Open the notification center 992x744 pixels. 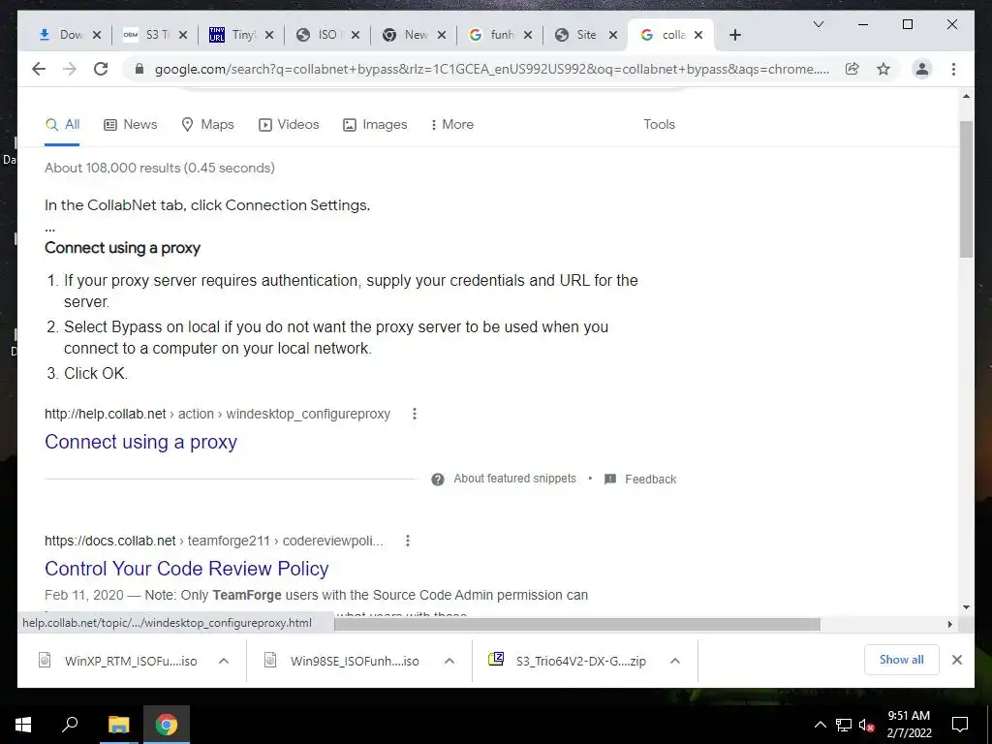(960, 725)
